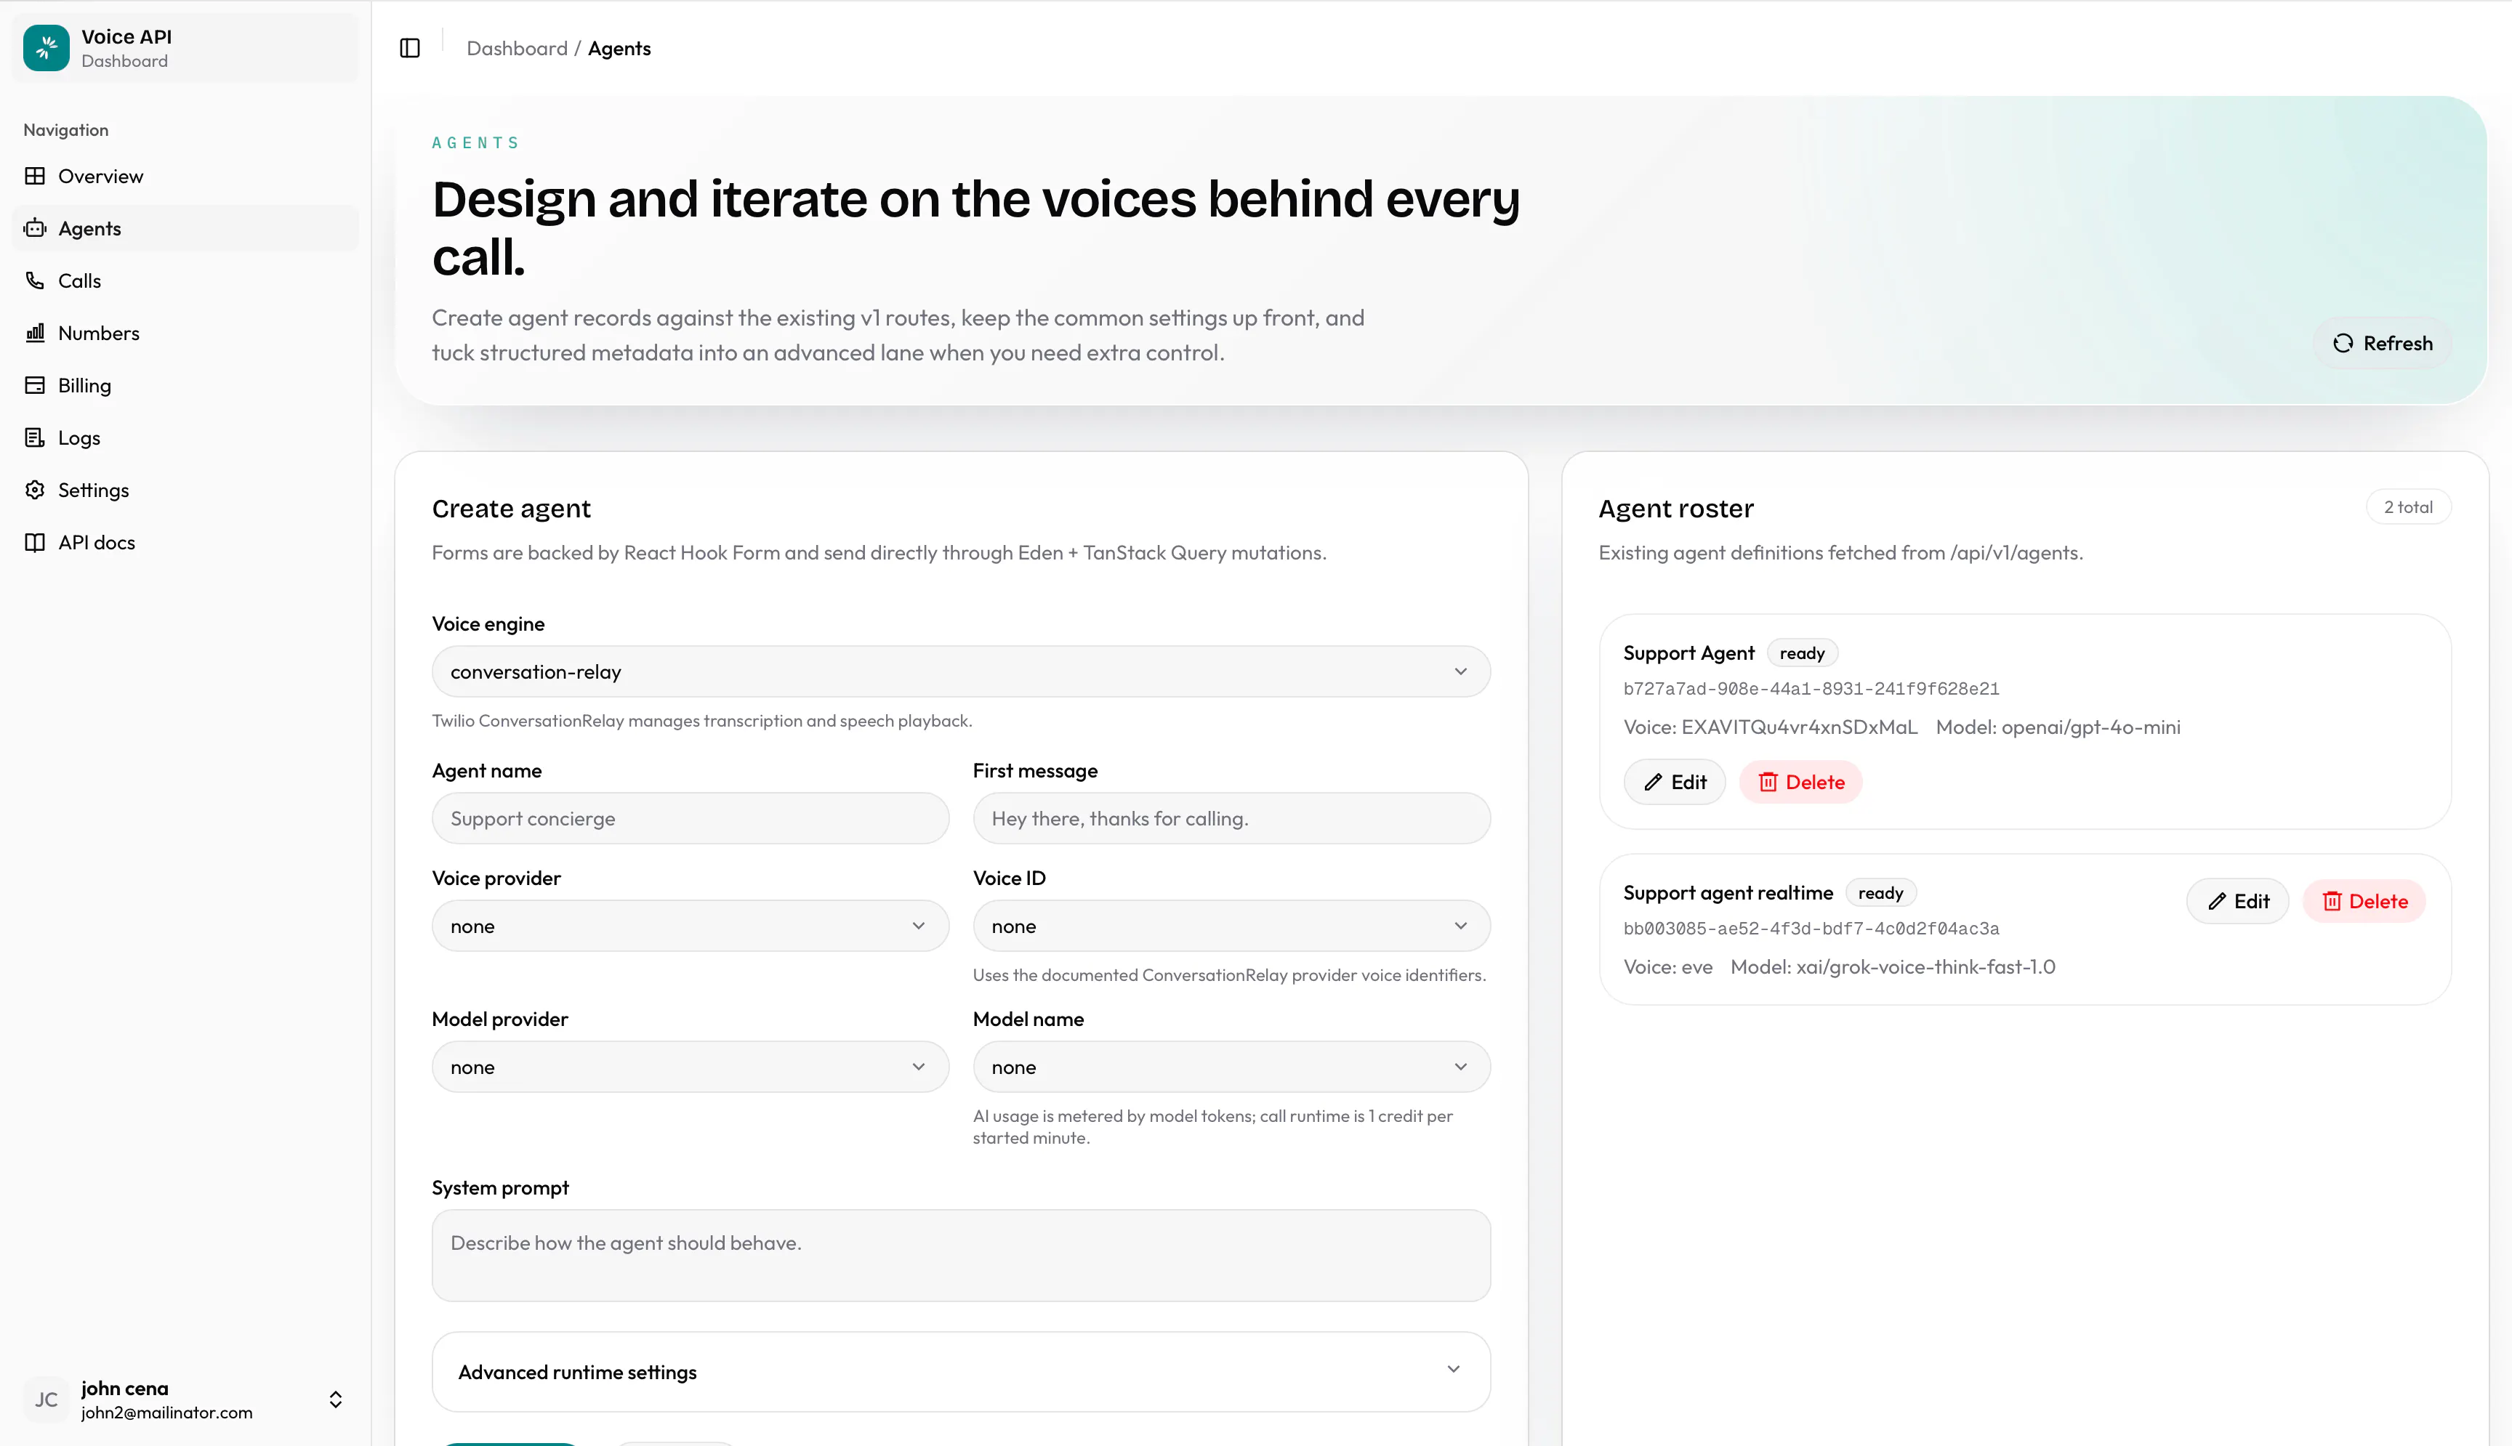Click the Create agent heading
Viewport: 2512px width, 1446px height.
(510, 509)
